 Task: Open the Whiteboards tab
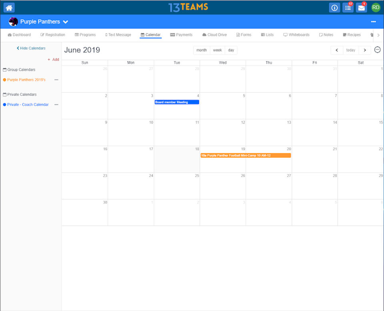point(296,35)
